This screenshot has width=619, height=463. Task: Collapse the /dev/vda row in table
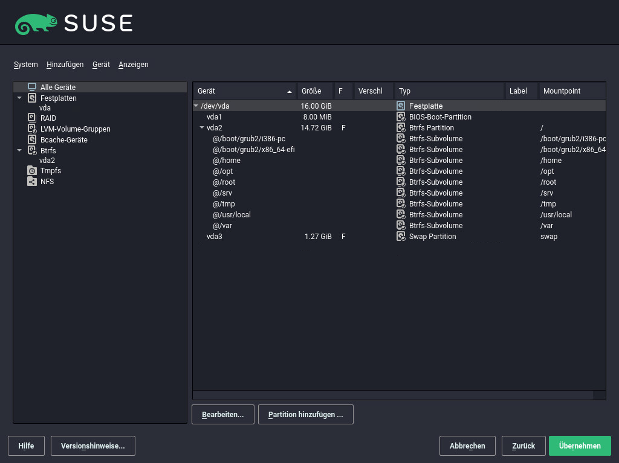196,106
